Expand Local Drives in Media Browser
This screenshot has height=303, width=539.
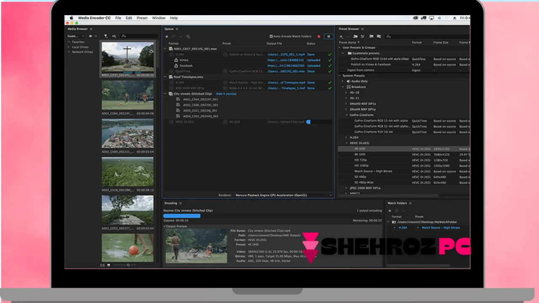click(69, 47)
